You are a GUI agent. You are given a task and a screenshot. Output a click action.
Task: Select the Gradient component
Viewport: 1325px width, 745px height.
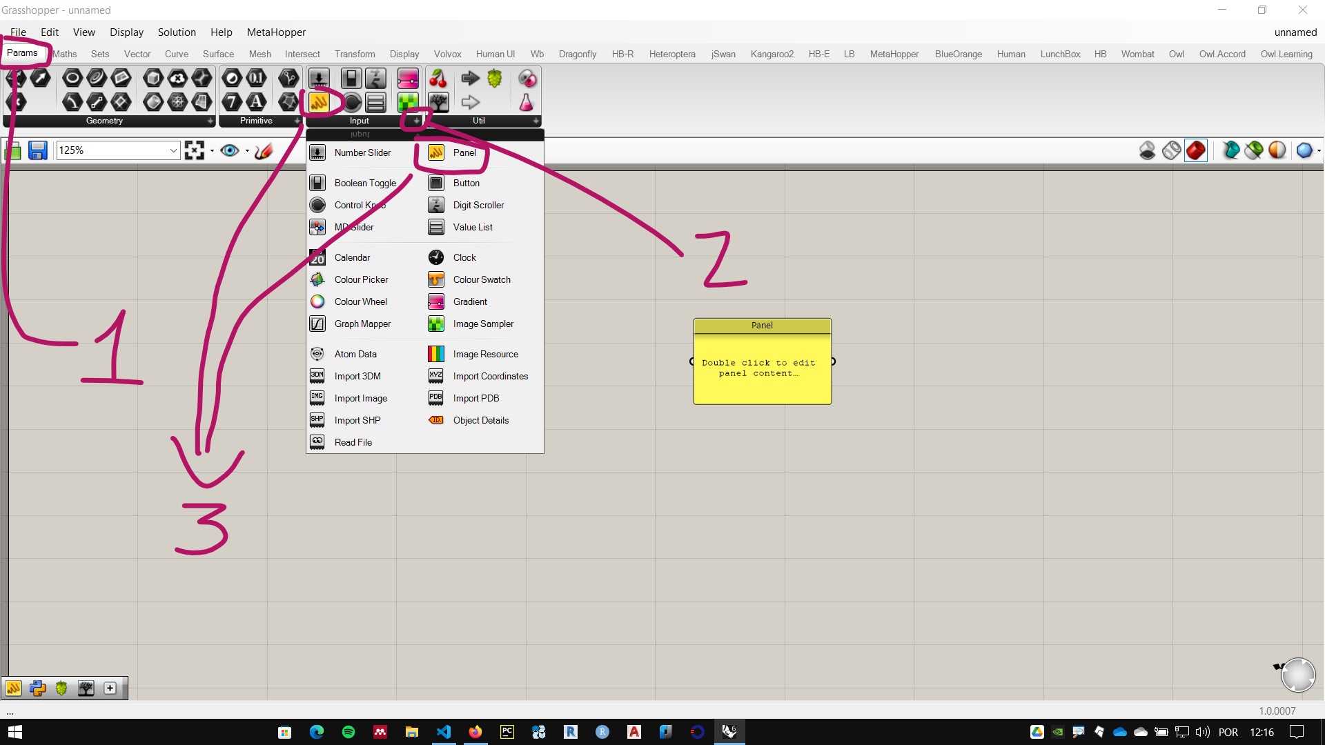tap(469, 301)
